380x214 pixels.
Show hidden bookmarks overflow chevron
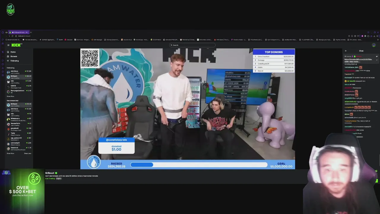pos(378,40)
